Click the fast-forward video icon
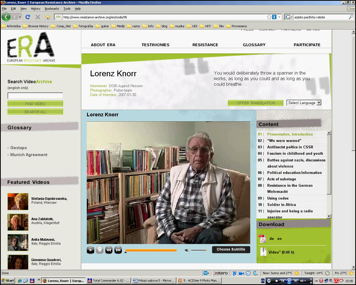356x285 pixels. [x=118, y=250]
